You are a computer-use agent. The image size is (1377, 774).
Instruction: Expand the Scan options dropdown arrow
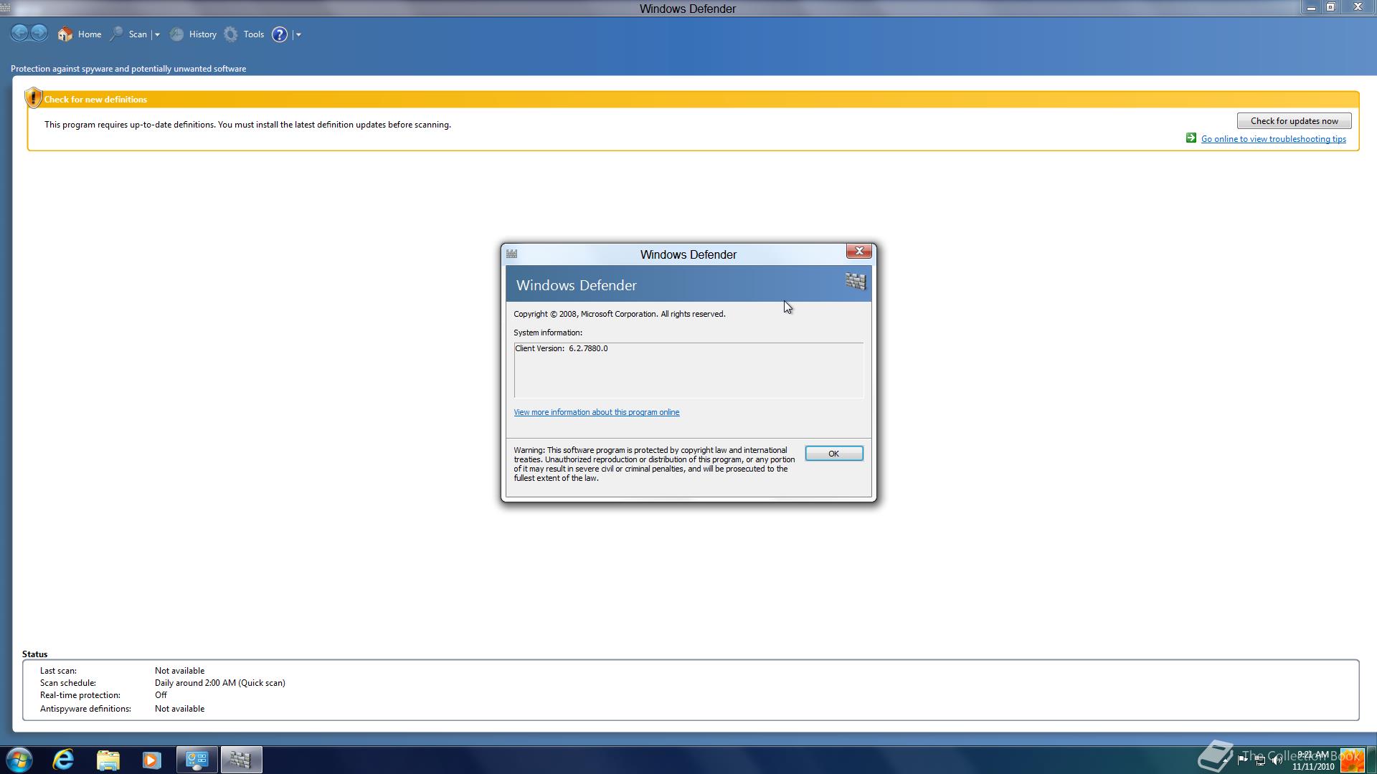[x=157, y=34]
